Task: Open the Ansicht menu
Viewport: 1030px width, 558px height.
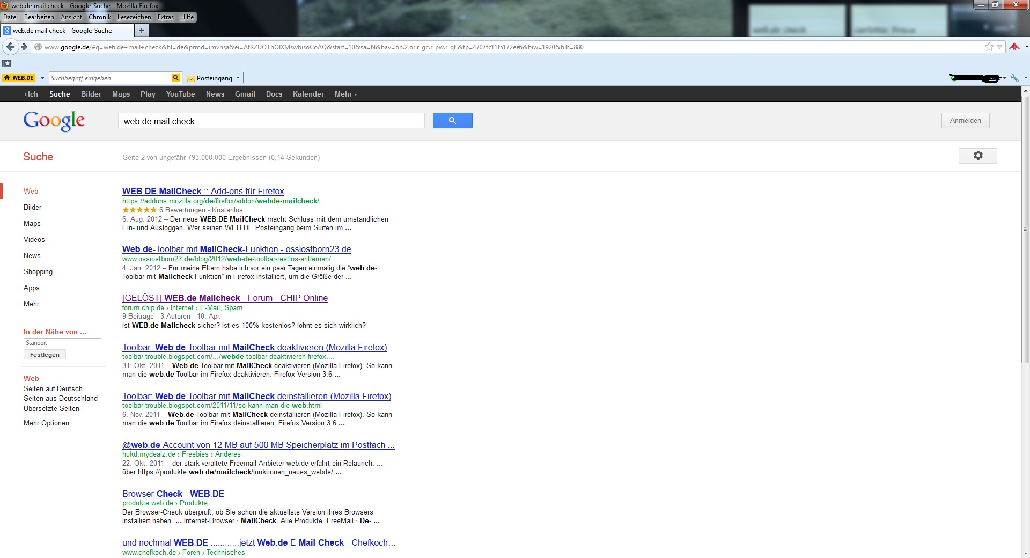Action: click(71, 17)
